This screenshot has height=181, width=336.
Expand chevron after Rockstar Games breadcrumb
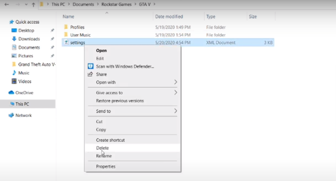click(x=135, y=4)
